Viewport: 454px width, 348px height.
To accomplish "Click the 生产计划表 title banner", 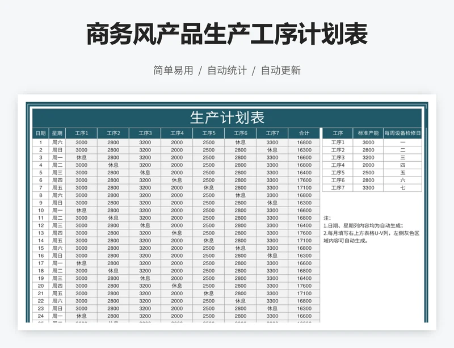I will [x=227, y=118].
